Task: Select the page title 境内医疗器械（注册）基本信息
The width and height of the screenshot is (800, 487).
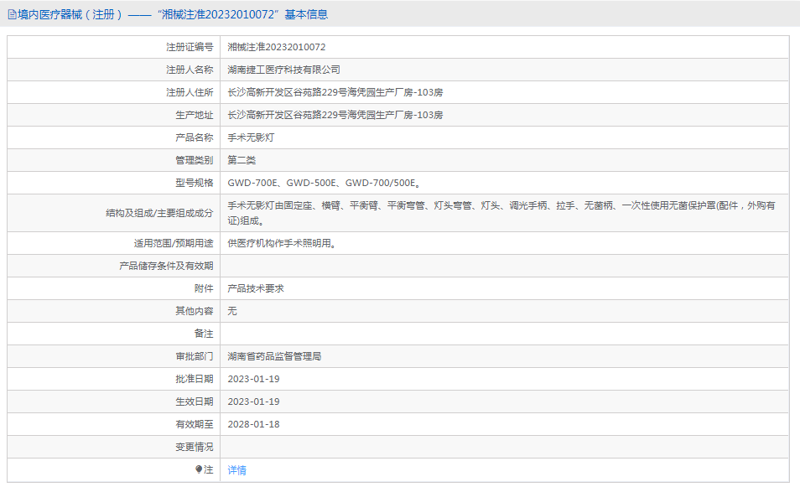Action: coord(172,14)
